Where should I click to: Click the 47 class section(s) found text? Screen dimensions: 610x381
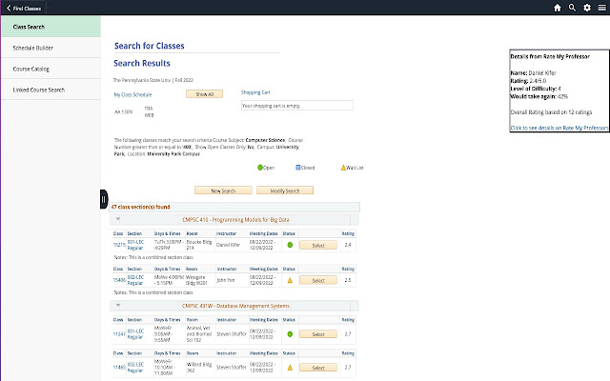140,207
